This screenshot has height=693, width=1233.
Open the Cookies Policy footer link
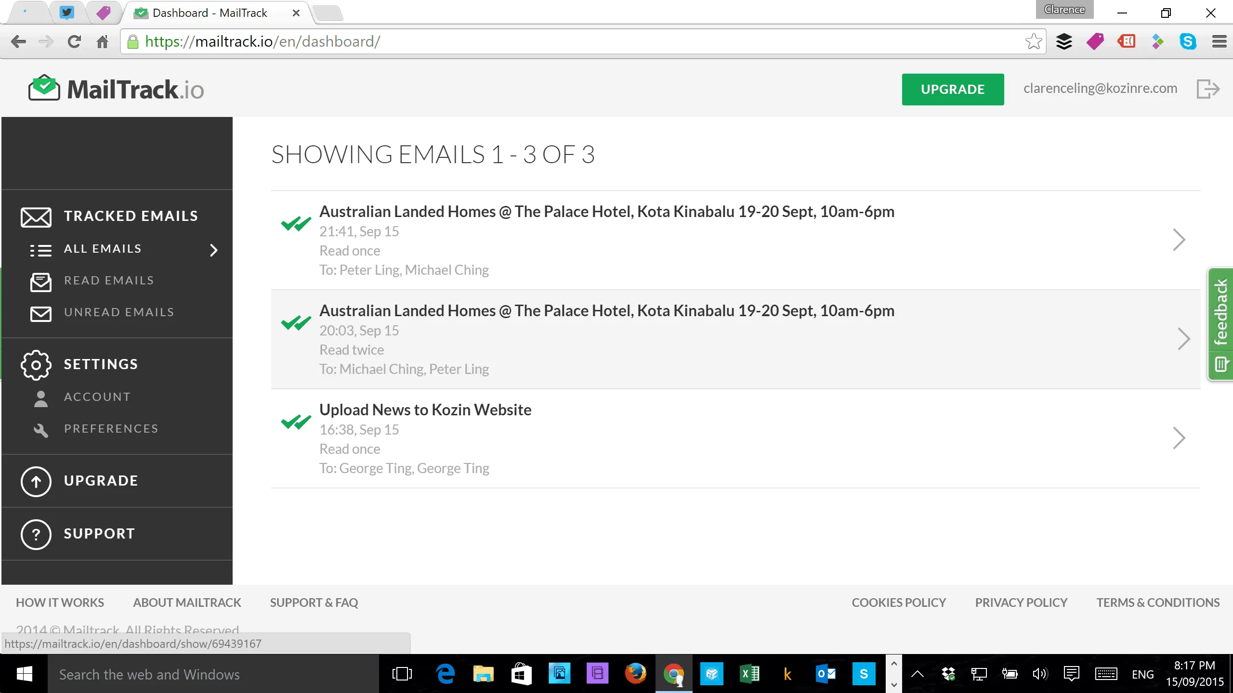tap(899, 603)
